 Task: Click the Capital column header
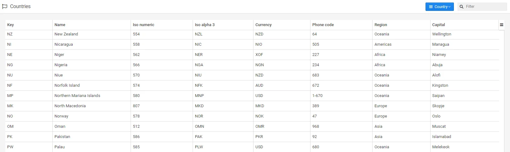click(x=438, y=25)
